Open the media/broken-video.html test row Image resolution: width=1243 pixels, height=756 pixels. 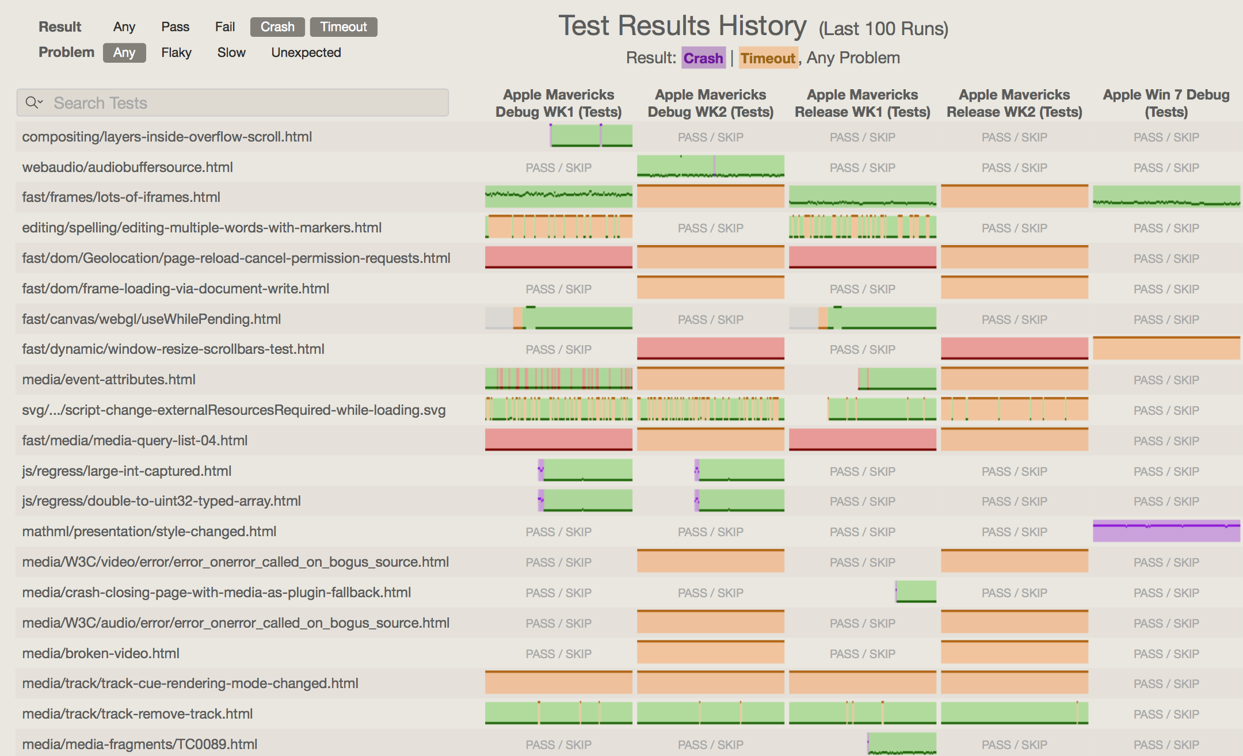101,654
